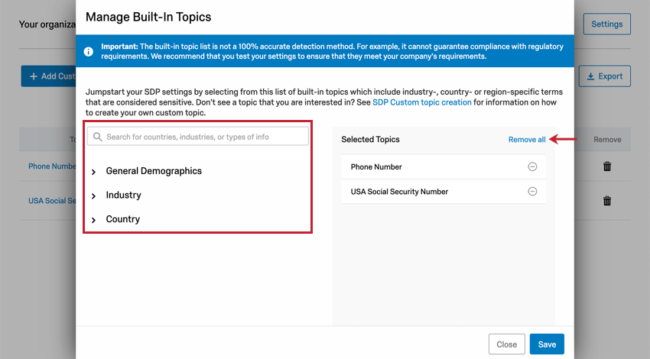
Task: Save the built-in topics selection
Action: click(547, 344)
